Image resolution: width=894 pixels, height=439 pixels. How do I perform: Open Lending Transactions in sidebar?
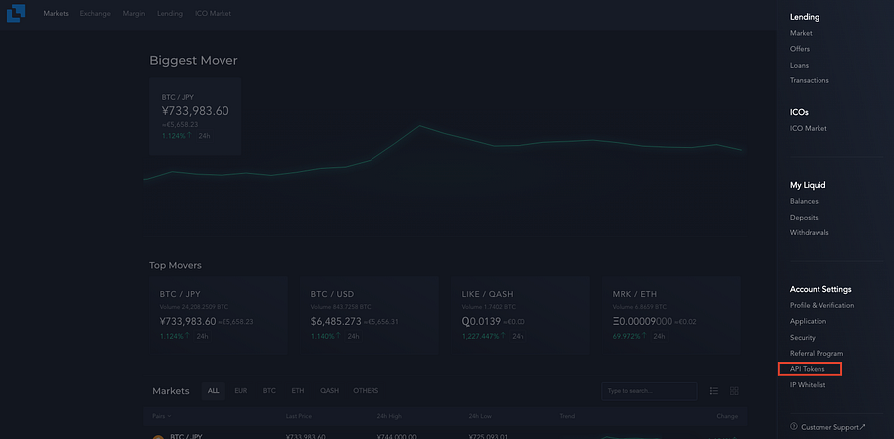809,81
